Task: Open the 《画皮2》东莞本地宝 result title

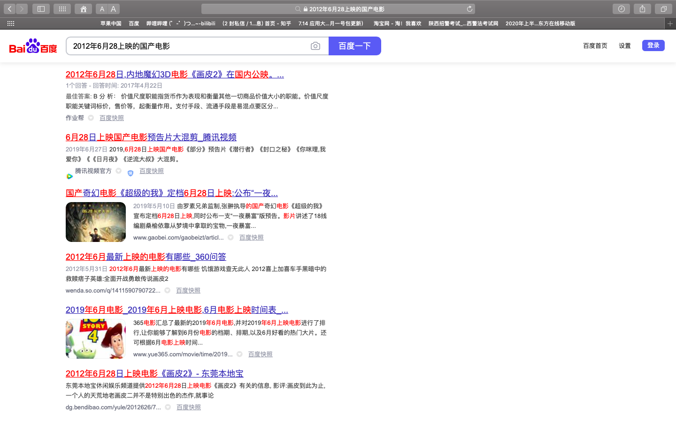Action: [154, 373]
